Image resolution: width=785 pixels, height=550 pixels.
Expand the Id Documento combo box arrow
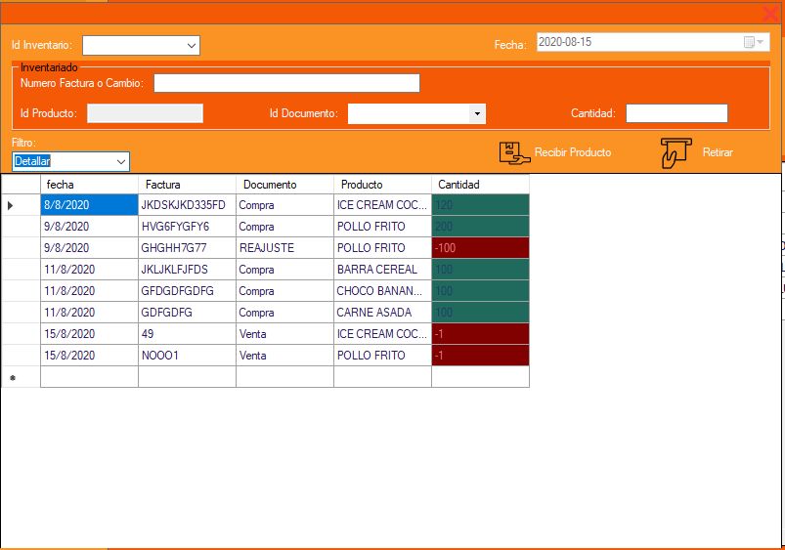coord(477,113)
